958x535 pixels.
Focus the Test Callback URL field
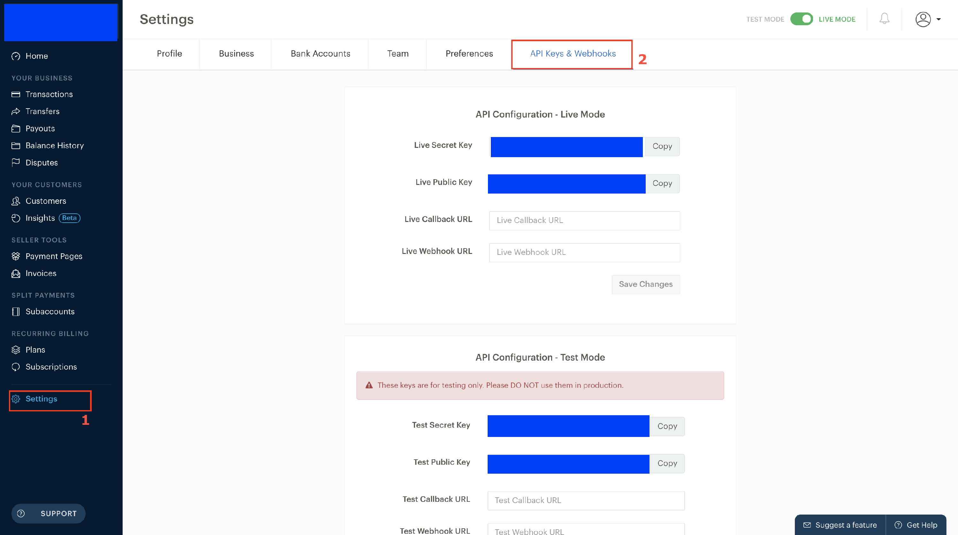click(586, 501)
